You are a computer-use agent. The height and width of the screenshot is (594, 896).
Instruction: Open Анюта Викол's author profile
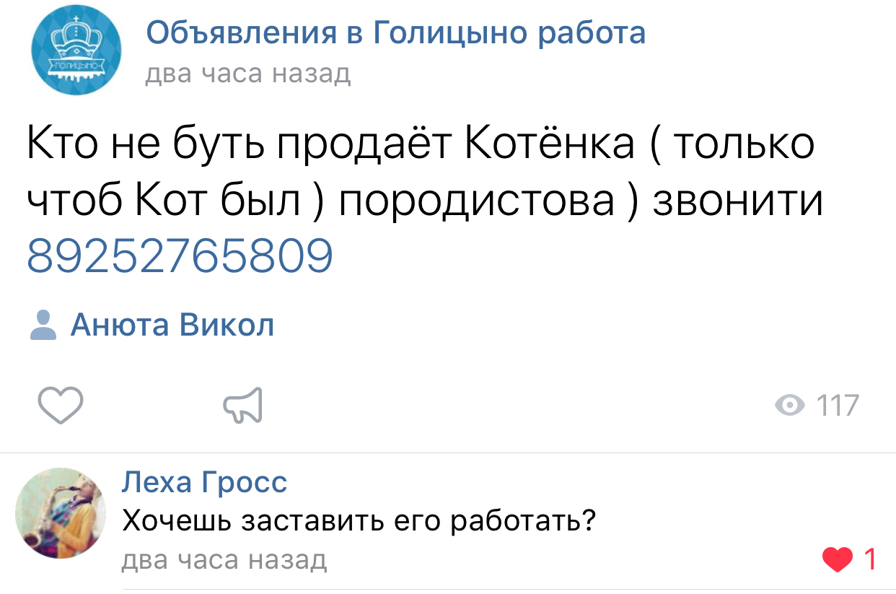(172, 326)
